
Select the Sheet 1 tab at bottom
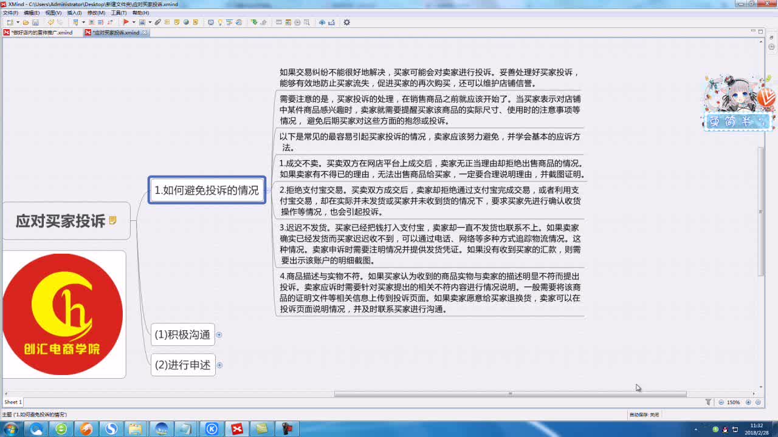(x=12, y=402)
